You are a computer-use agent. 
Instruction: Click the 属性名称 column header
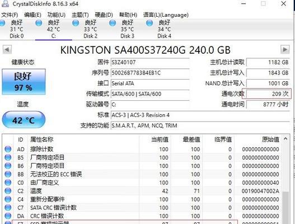(83, 139)
